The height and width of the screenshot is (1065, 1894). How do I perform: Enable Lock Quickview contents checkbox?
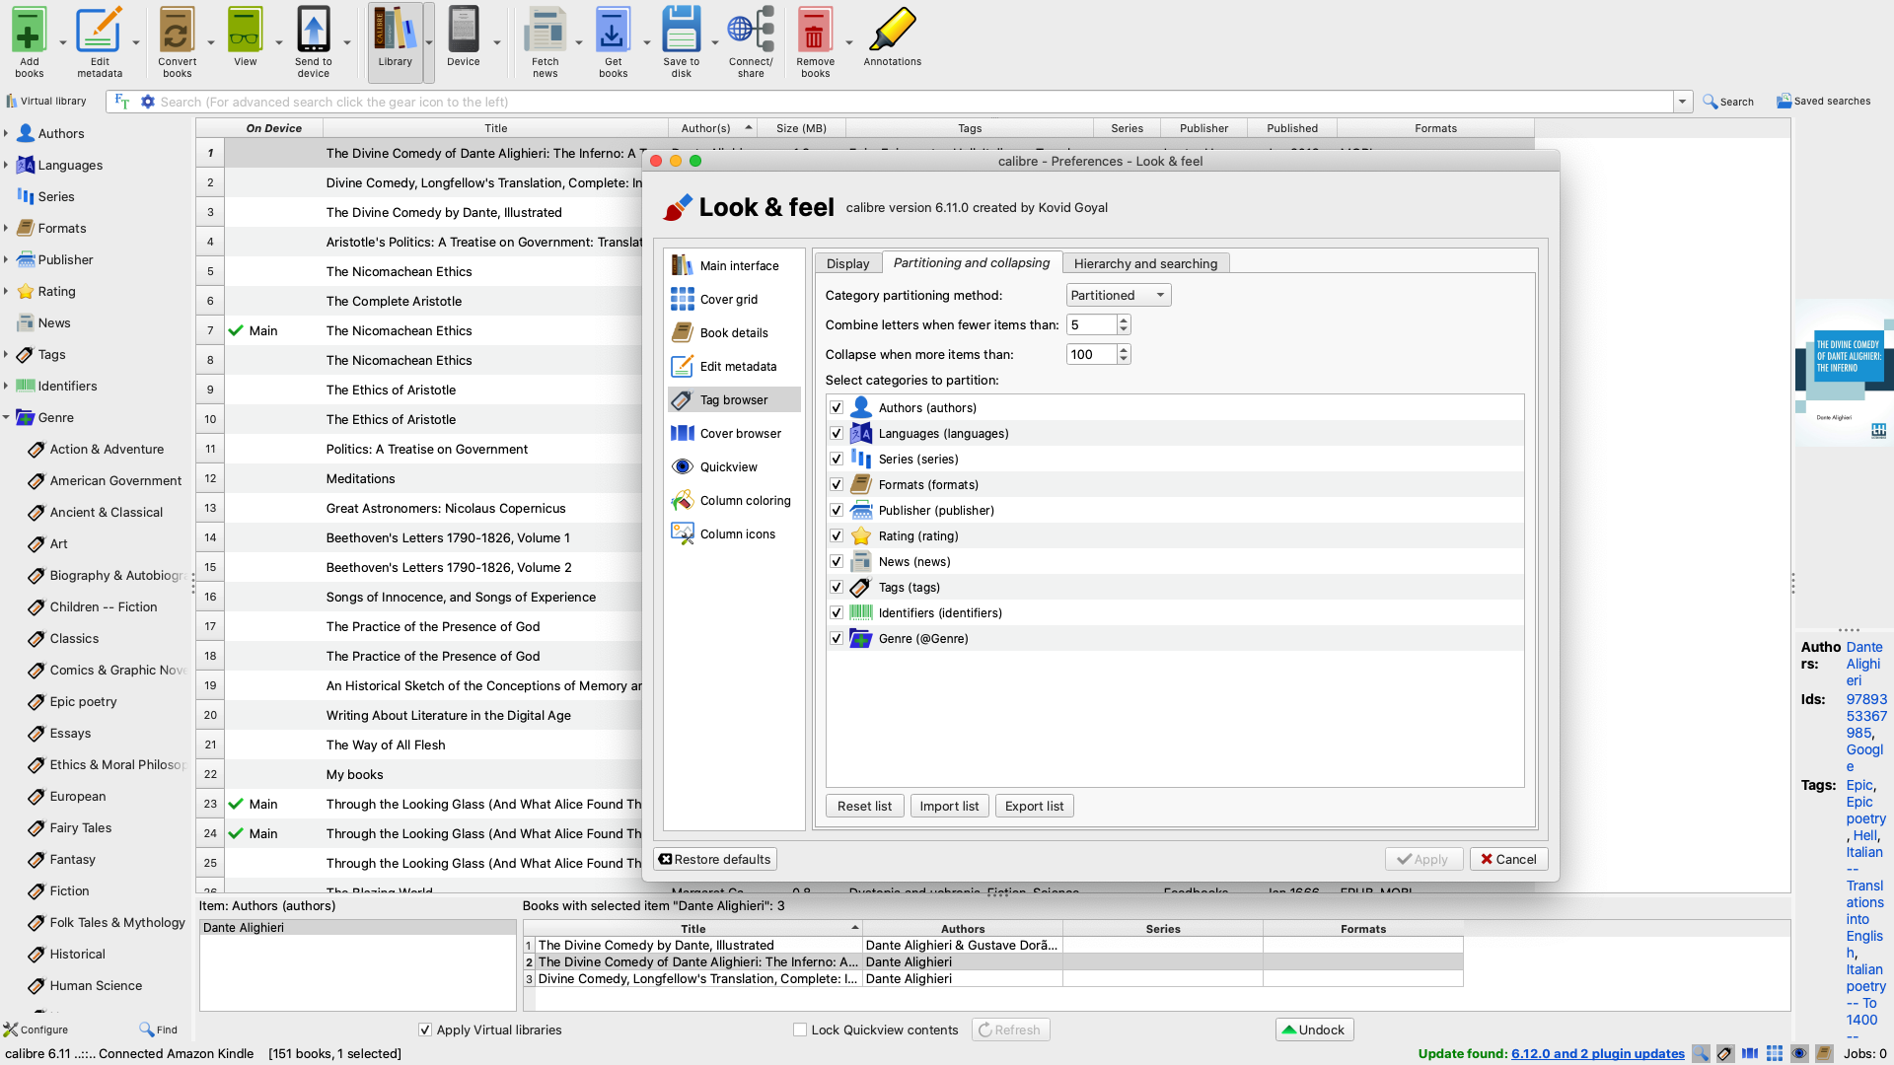pyautogui.click(x=800, y=1030)
